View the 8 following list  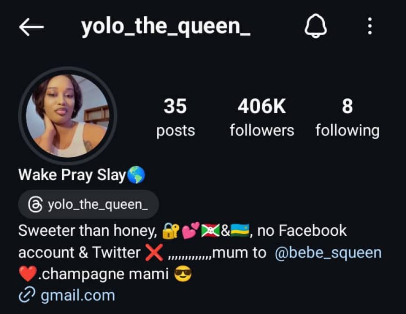pyautogui.click(x=347, y=117)
